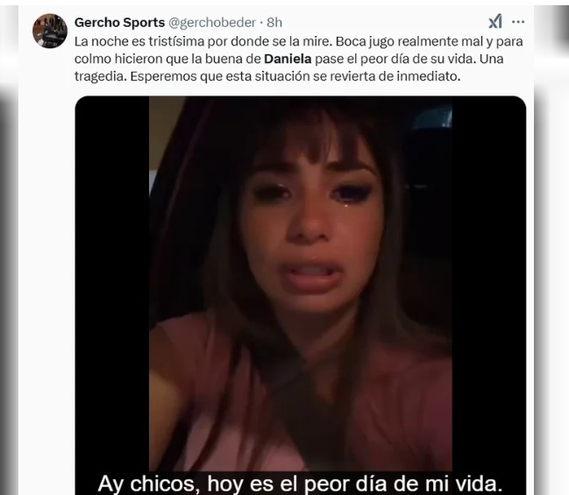Select the tweet line starting 'La noche es tristísima'
This screenshot has width=569, height=495.
point(299,41)
